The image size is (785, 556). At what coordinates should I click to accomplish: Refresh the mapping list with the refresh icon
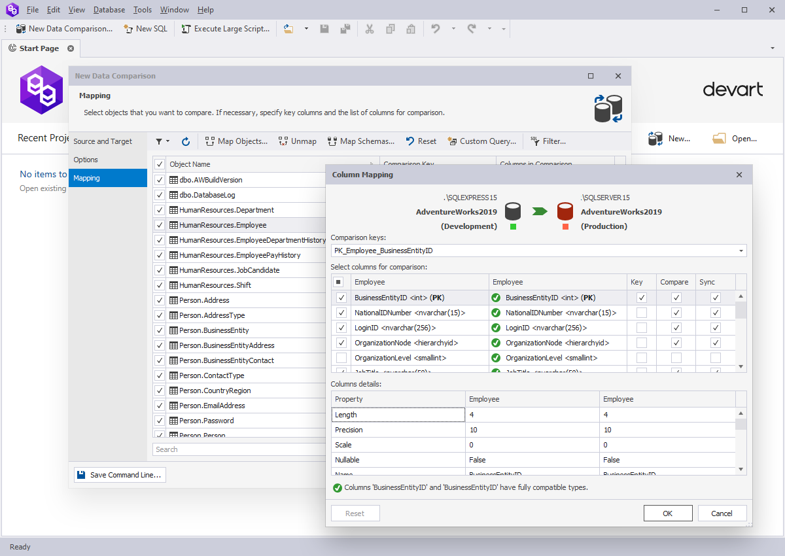[x=186, y=141]
